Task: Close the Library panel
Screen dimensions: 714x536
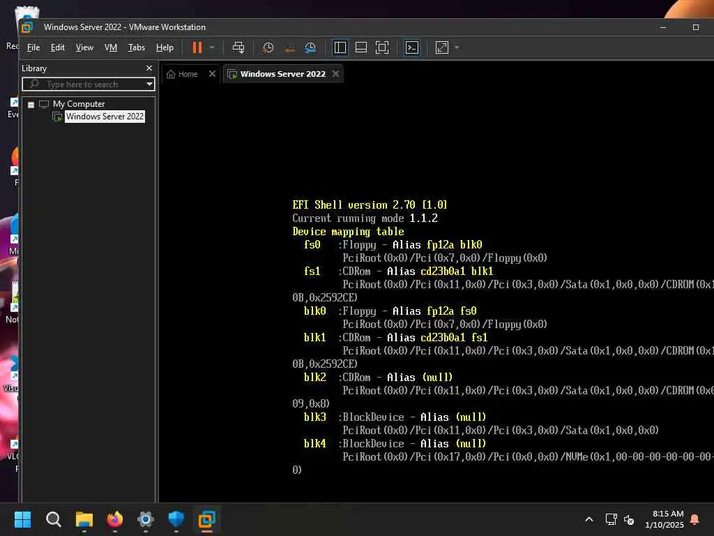Action: click(149, 68)
